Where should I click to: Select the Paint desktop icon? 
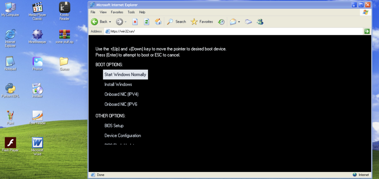[x=10, y=117]
